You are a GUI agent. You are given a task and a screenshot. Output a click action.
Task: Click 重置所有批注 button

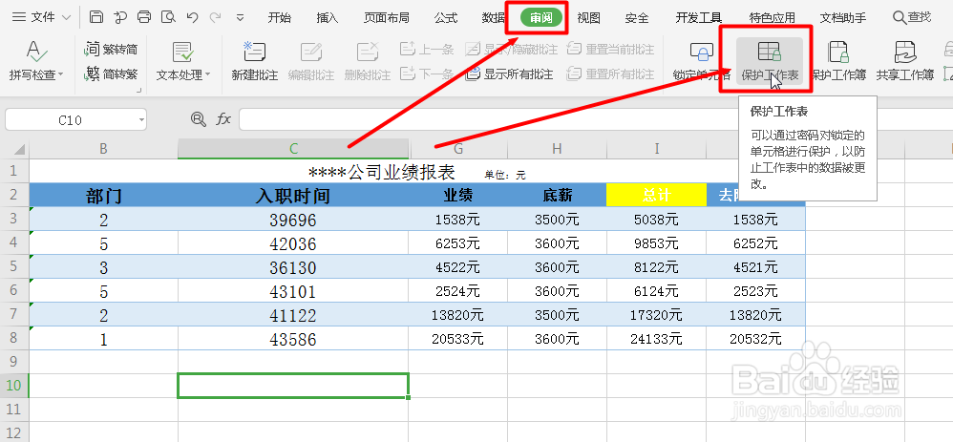(x=610, y=74)
